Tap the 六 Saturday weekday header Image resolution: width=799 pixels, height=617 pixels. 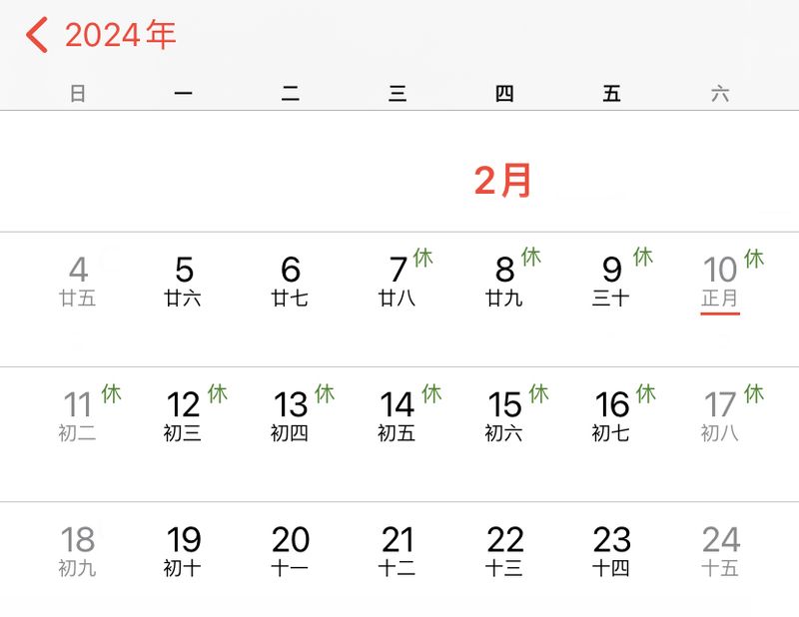pos(720,94)
